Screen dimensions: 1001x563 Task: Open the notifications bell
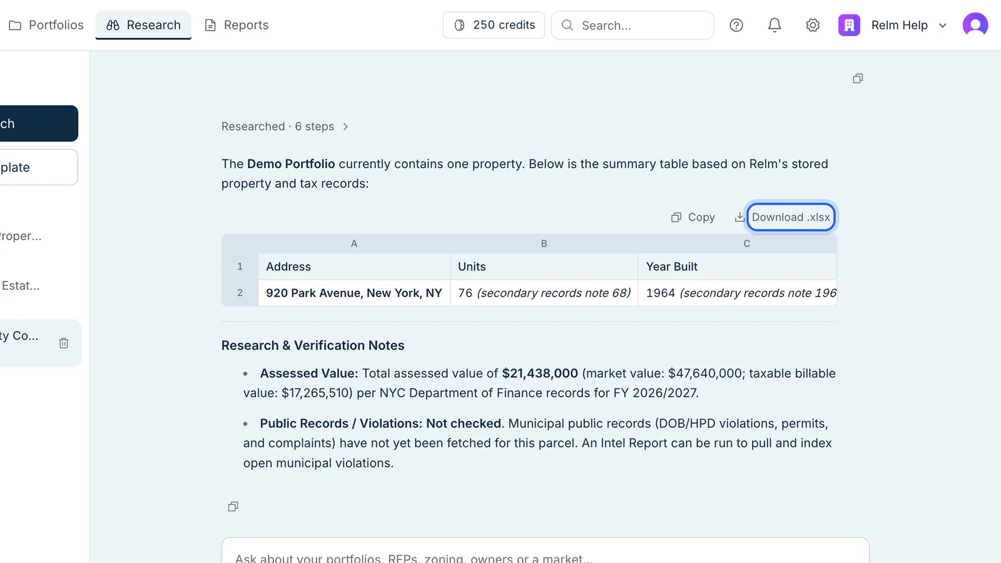click(x=775, y=25)
